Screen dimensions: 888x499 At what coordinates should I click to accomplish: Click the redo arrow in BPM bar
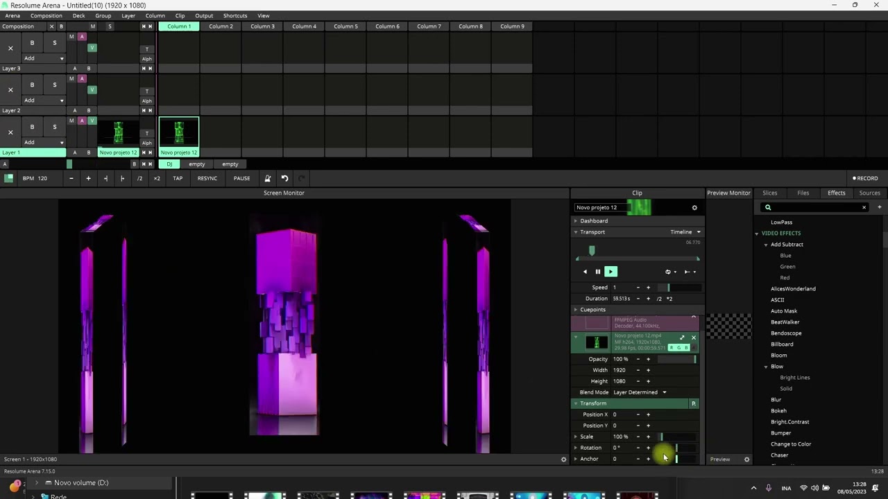click(x=302, y=178)
